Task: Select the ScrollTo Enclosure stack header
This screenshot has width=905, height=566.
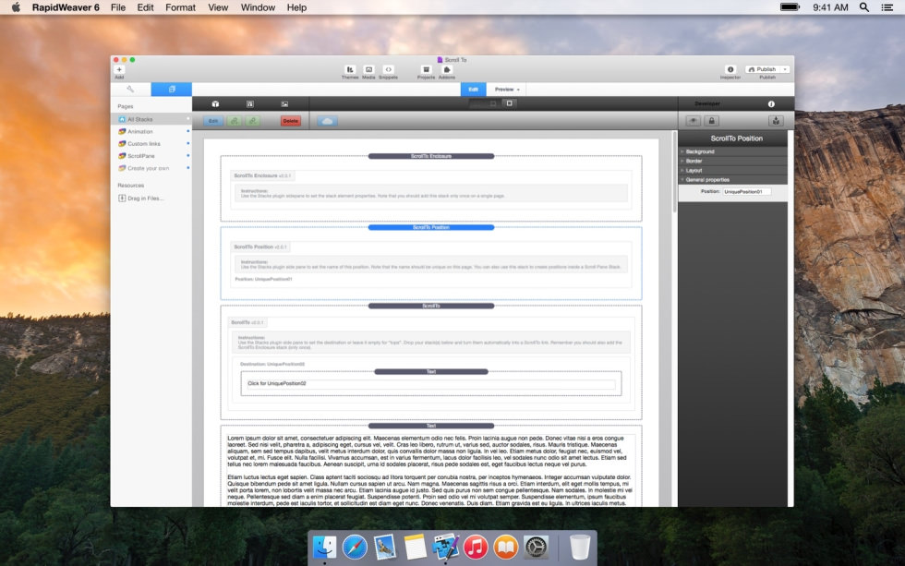Action: [x=431, y=156]
